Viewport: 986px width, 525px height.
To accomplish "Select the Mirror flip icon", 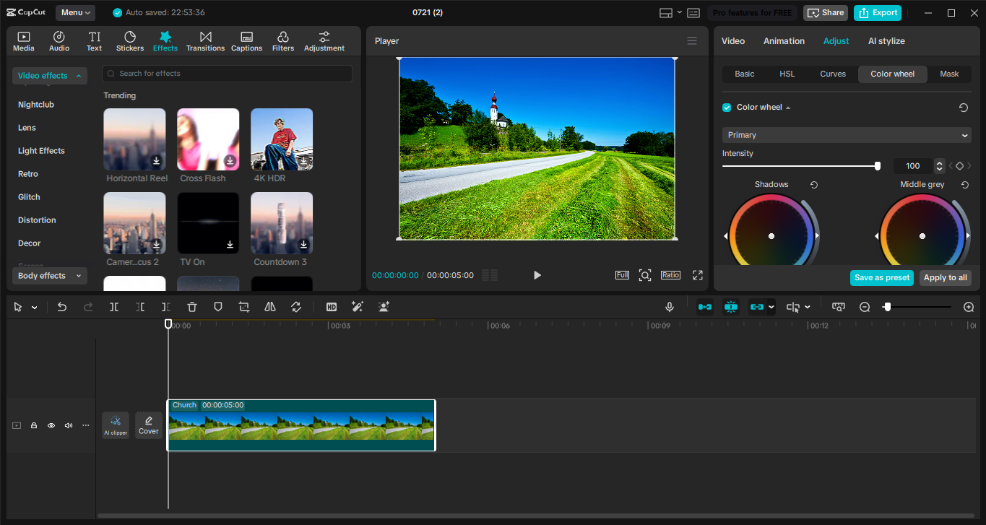I will 269,307.
